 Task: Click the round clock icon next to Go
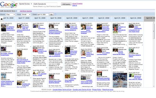55,14
